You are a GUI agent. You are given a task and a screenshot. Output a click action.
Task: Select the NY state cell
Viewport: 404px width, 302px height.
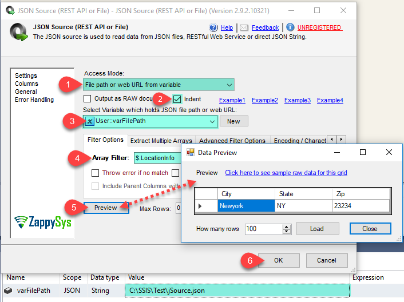[x=303, y=206]
